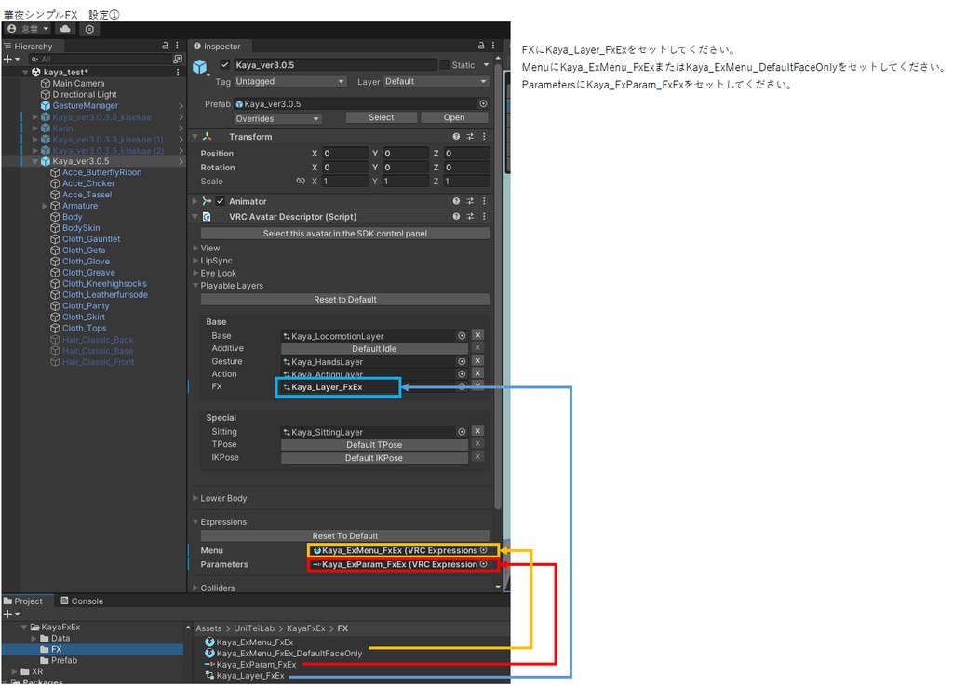
Task: Open object picker for Kaya_SittingLayer
Action: [x=462, y=432]
